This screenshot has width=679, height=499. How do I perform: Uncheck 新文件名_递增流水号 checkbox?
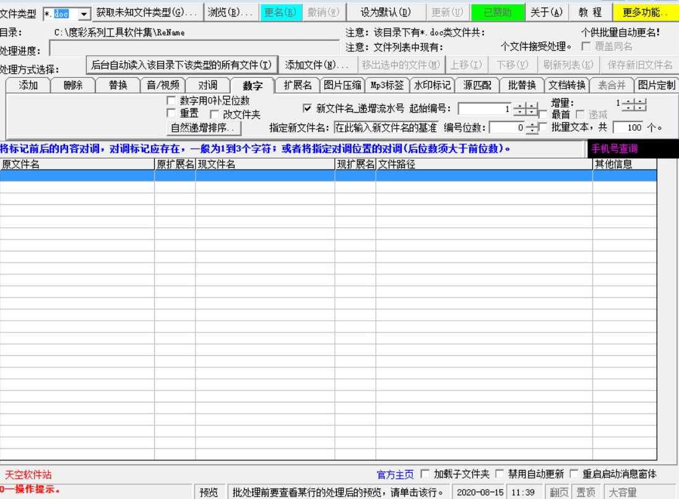tap(308, 108)
